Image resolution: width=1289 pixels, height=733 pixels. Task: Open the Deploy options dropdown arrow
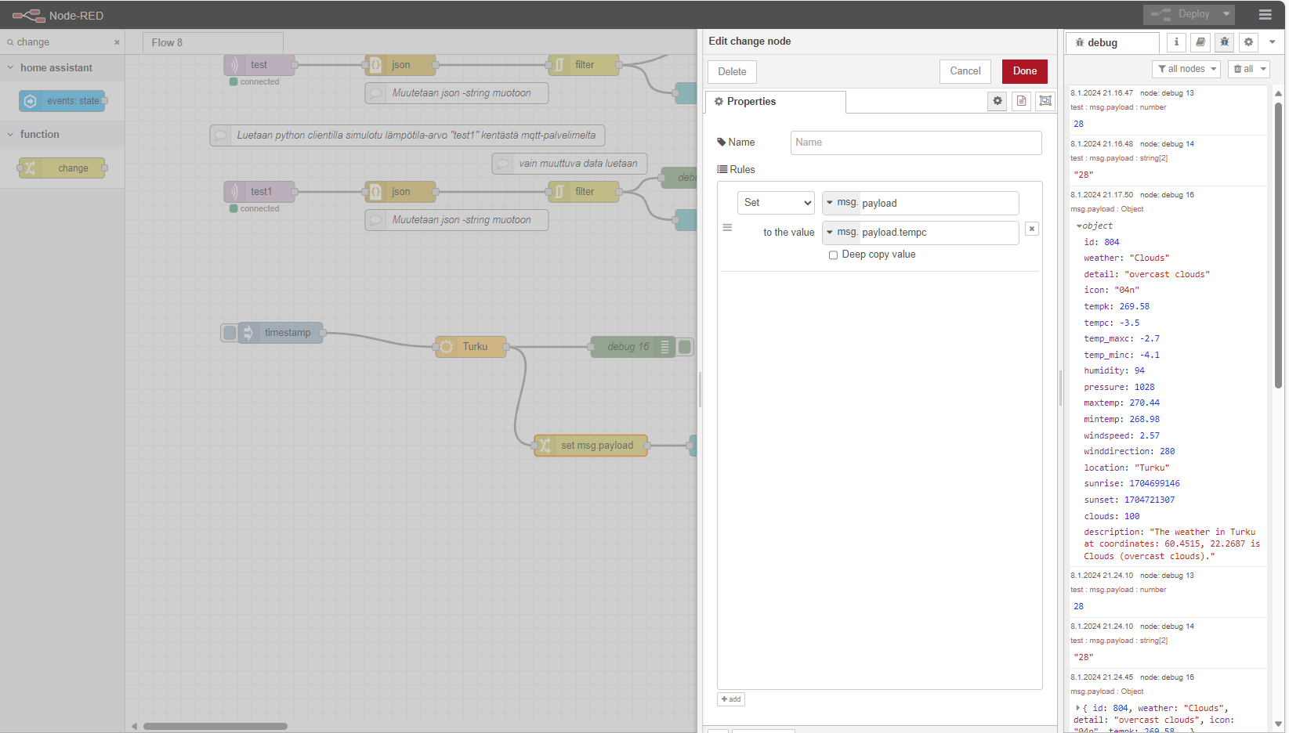pyautogui.click(x=1226, y=14)
